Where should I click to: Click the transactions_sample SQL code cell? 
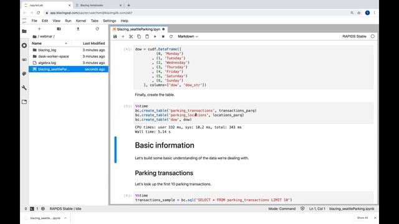254,198
